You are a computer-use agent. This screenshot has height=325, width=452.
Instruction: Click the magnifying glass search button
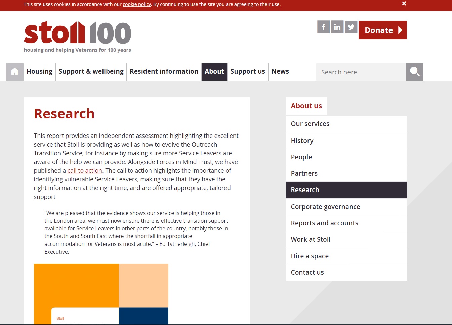tap(414, 72)
